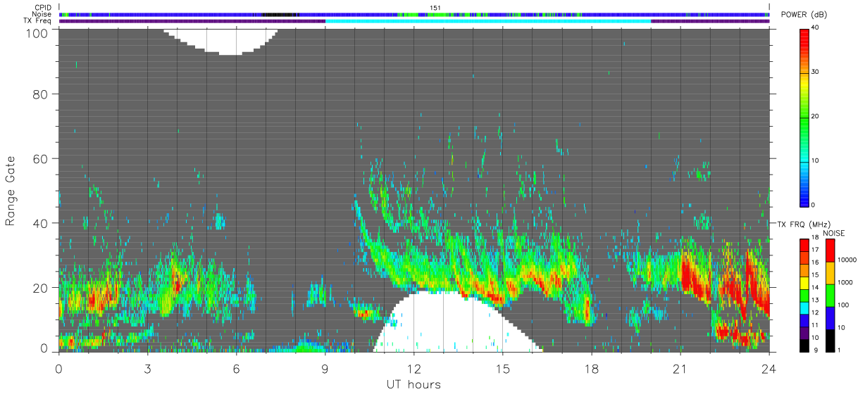Click the POWER (dB) legend title
The height and width of the screenshot is (399, 865).
[x=804, y=15]
